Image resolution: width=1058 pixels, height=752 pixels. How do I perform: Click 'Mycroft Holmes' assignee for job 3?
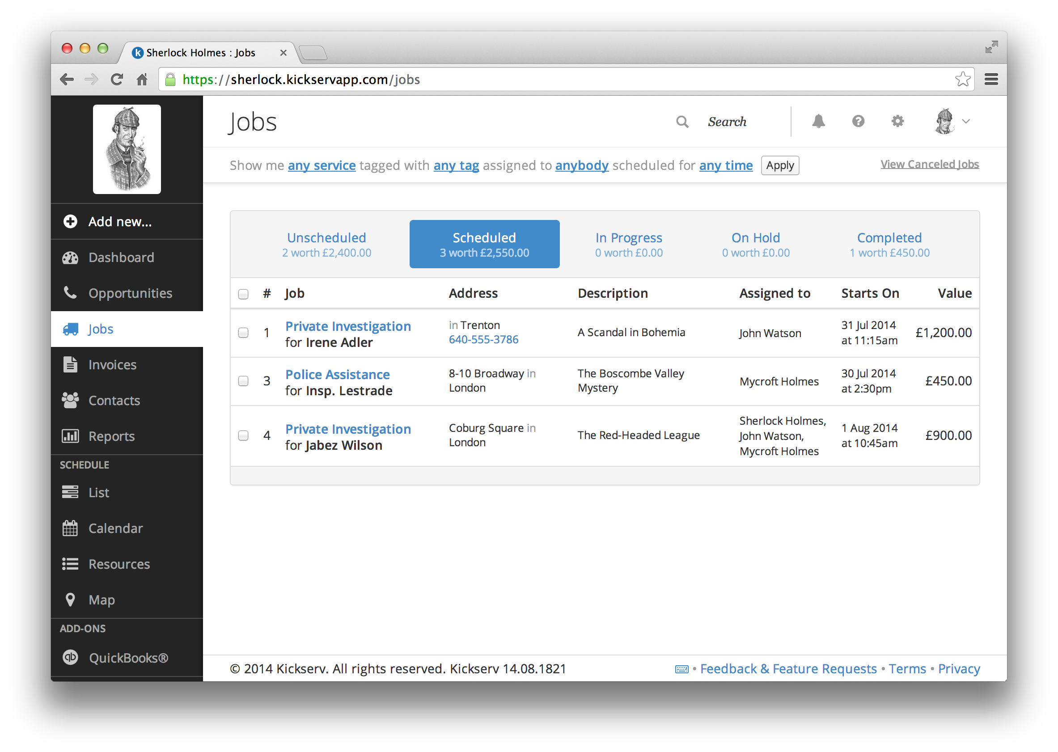(779, 381)
